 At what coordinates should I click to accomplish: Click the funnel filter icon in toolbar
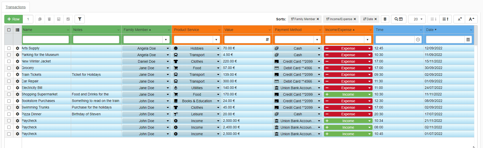click(80, 19)
